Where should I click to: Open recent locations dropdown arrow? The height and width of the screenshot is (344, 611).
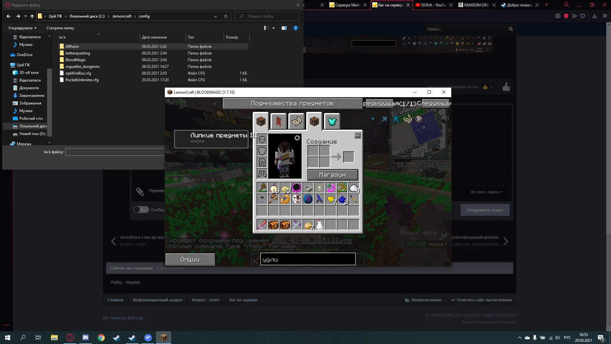25,16
